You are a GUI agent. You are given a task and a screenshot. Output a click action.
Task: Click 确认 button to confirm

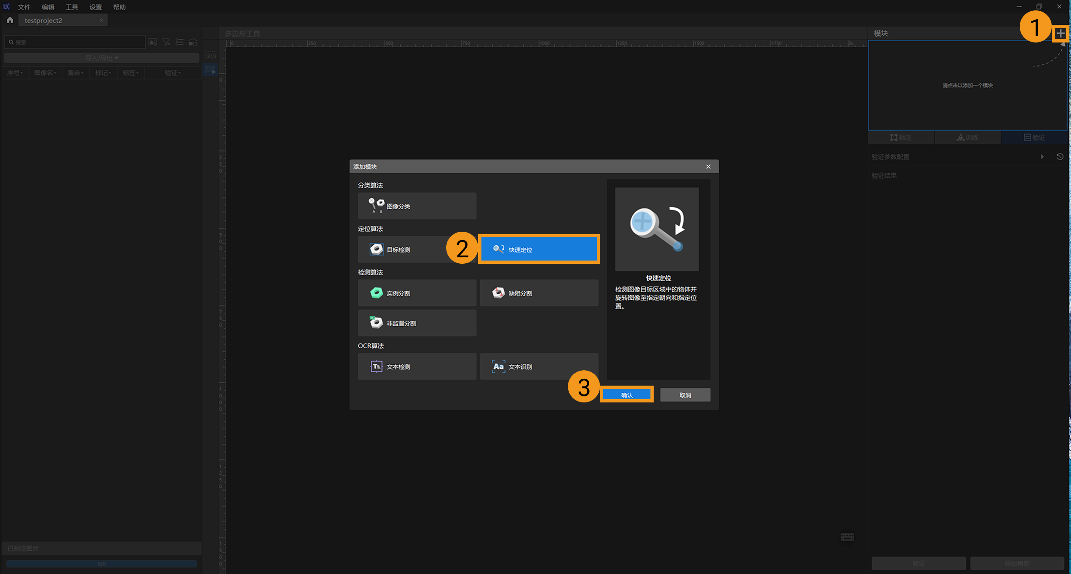tap(626, 395)
